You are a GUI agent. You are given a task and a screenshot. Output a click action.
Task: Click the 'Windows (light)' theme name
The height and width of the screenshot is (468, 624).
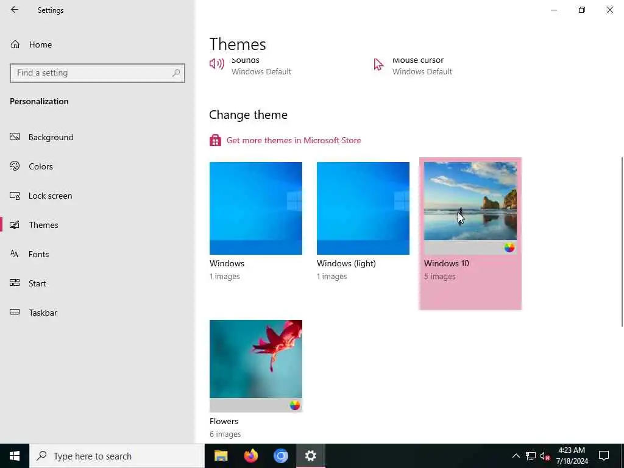[346, 263]
